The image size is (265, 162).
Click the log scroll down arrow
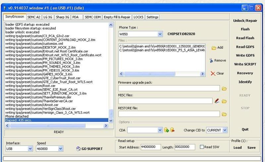point(111,121)
